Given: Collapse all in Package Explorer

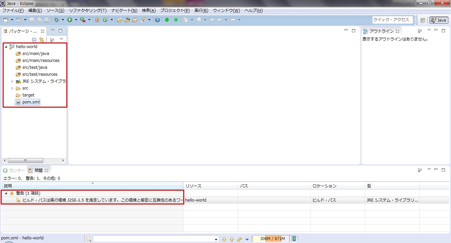Looking at the screenshot, I should click(34, 40).
